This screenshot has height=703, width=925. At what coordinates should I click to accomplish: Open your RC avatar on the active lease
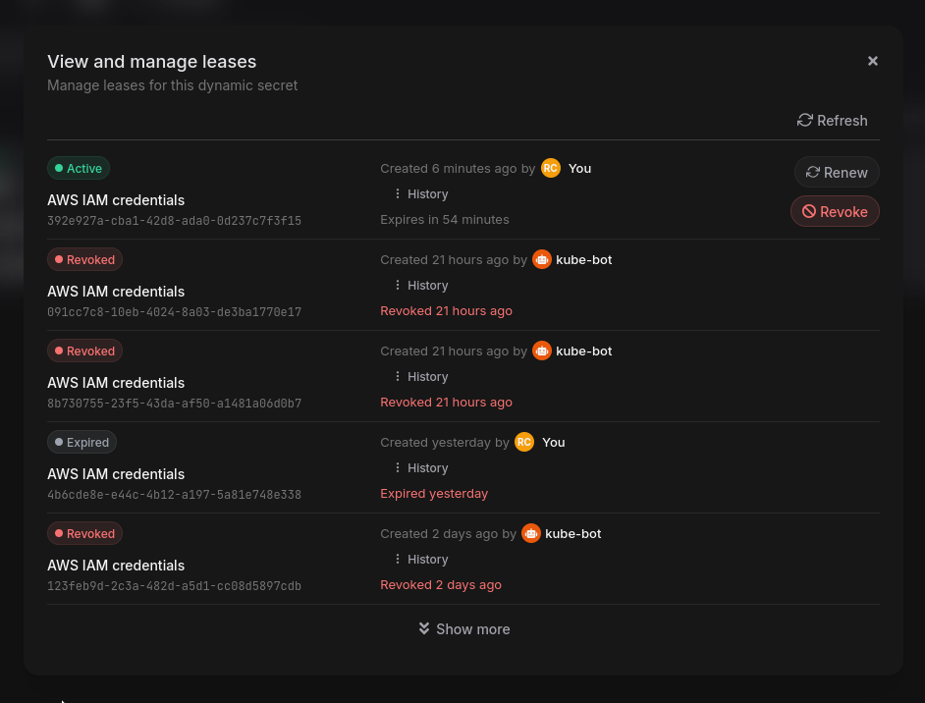pos(551,168)
